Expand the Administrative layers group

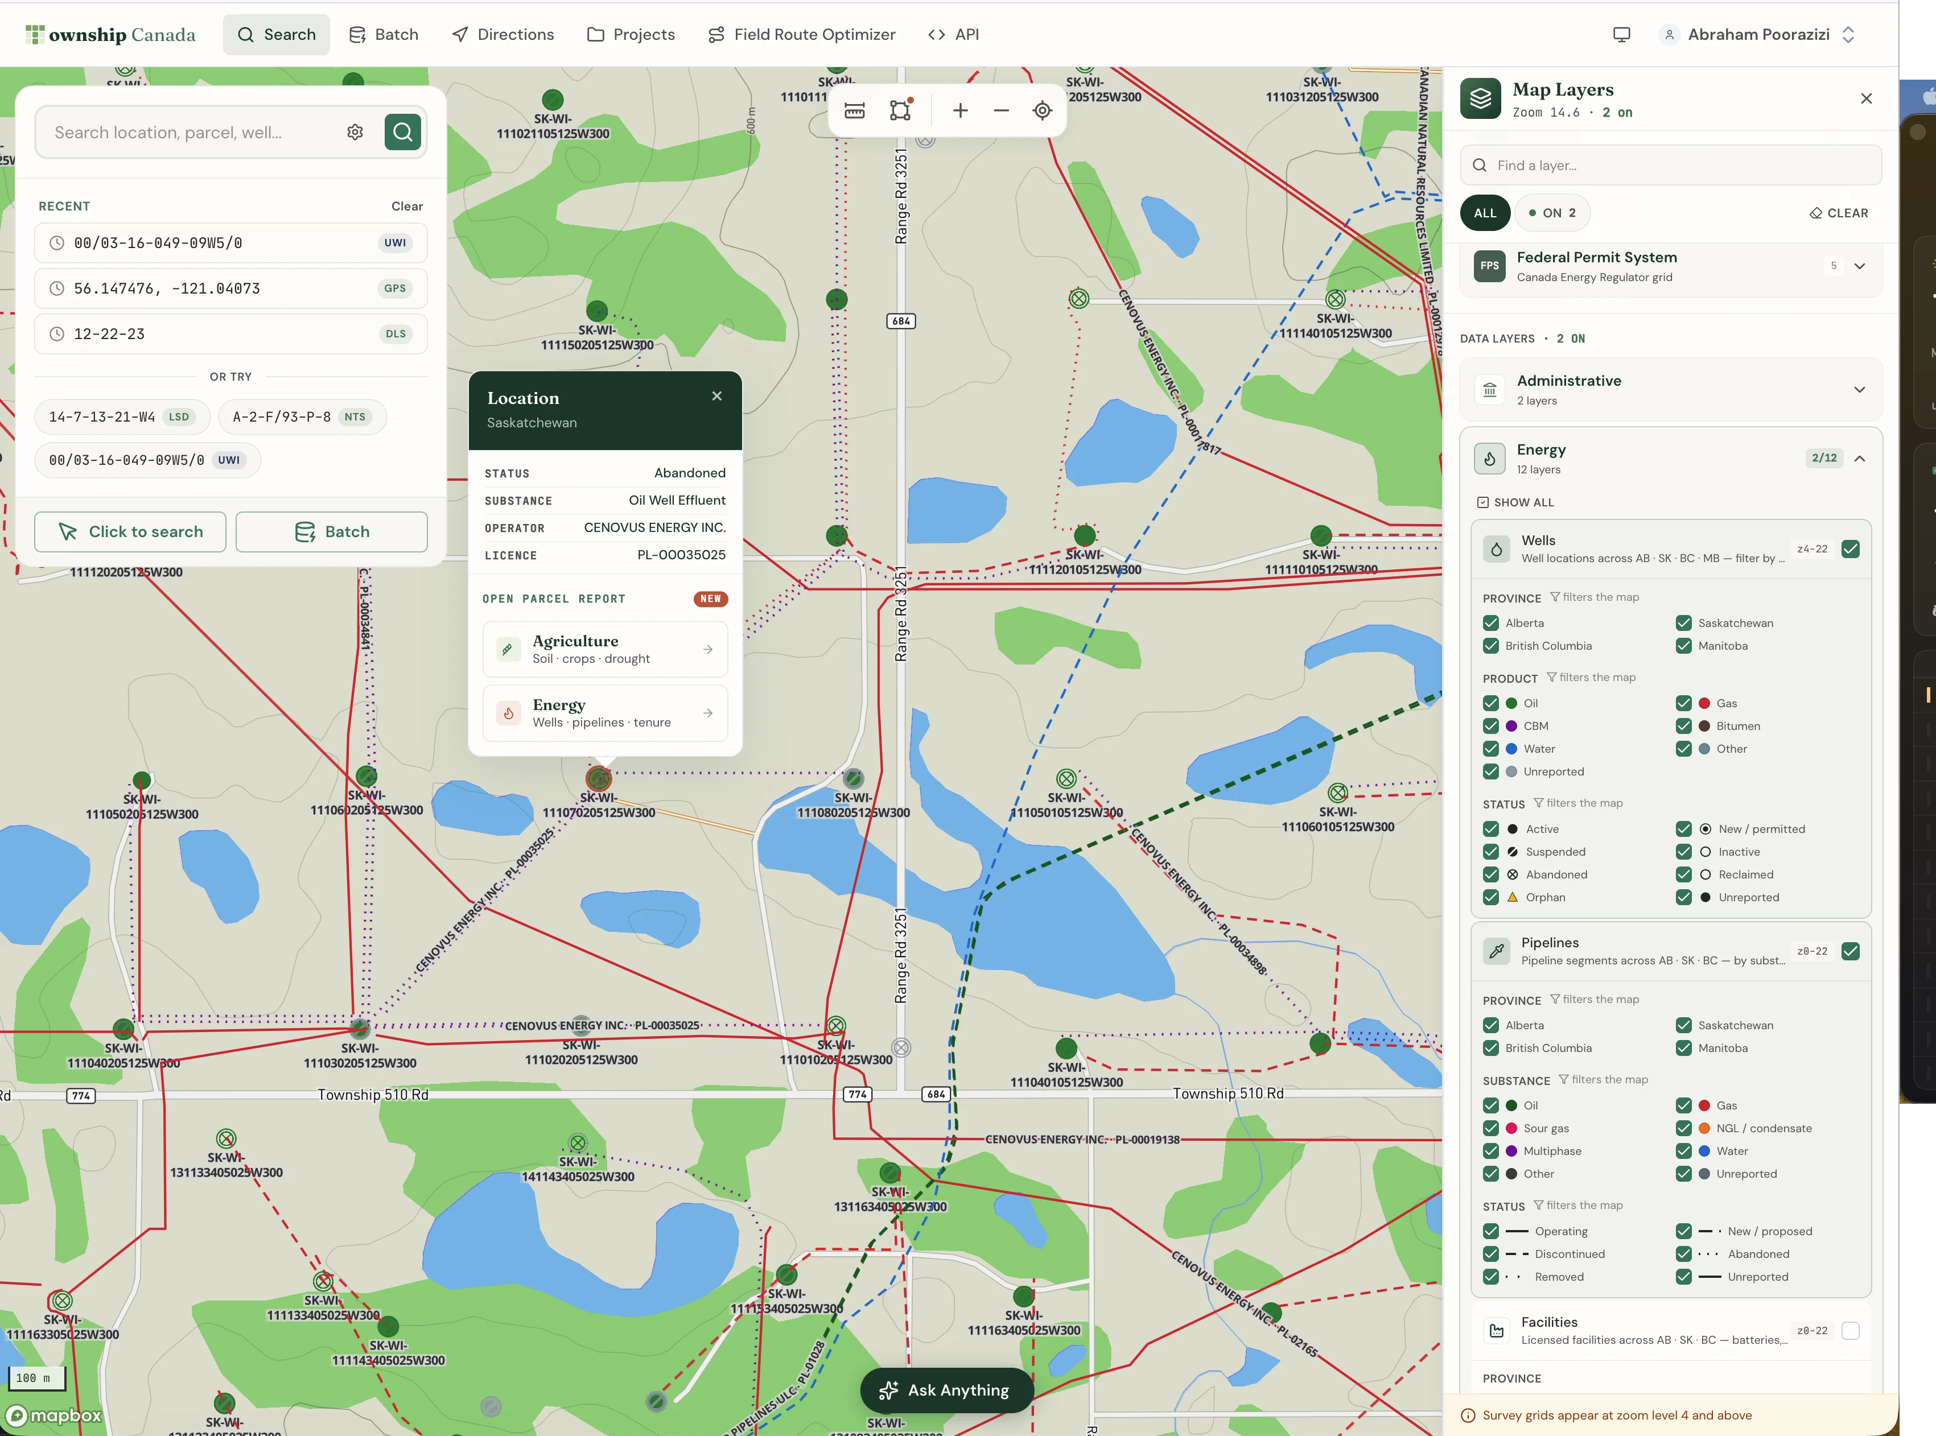coord(1860,389)
